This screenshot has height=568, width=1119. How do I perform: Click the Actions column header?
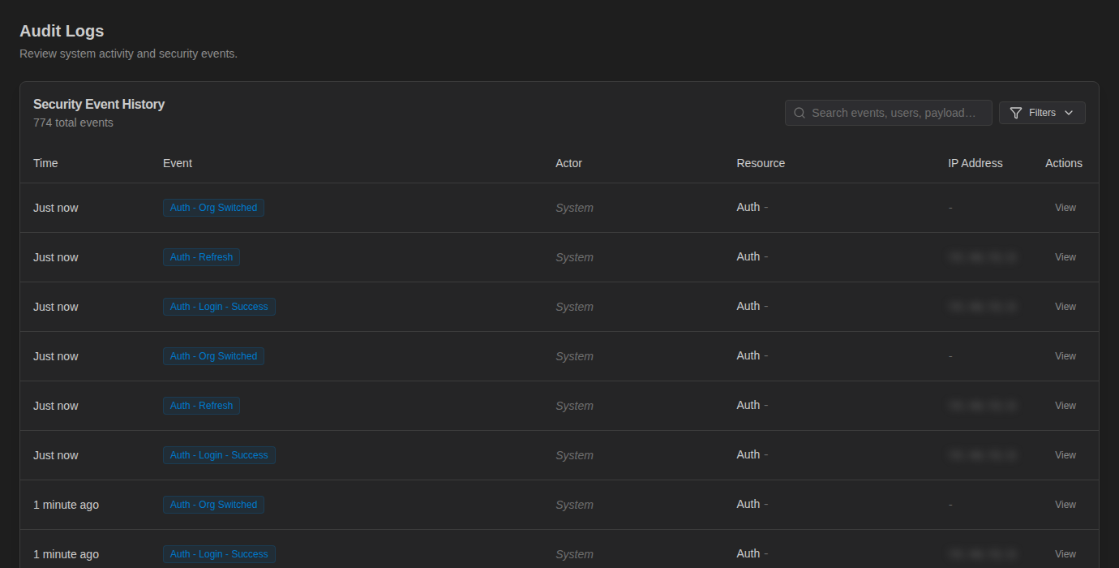pos(1064,163)
